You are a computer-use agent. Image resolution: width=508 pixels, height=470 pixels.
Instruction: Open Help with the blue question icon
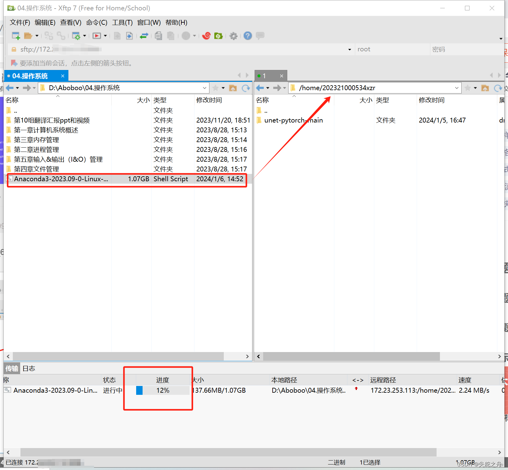(248, 36)
